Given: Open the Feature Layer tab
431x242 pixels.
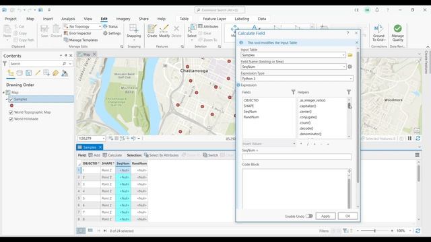Looking at the screenshot, I should click(x=214, y=19).
